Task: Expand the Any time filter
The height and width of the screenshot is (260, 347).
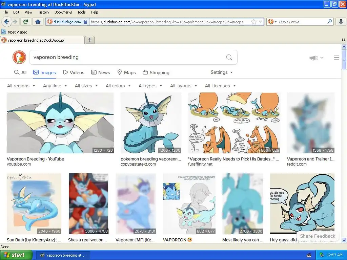Action: click(x=55, y=86)
